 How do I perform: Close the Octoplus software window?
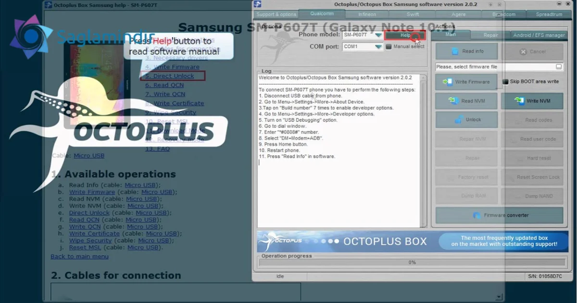point(567,4)
